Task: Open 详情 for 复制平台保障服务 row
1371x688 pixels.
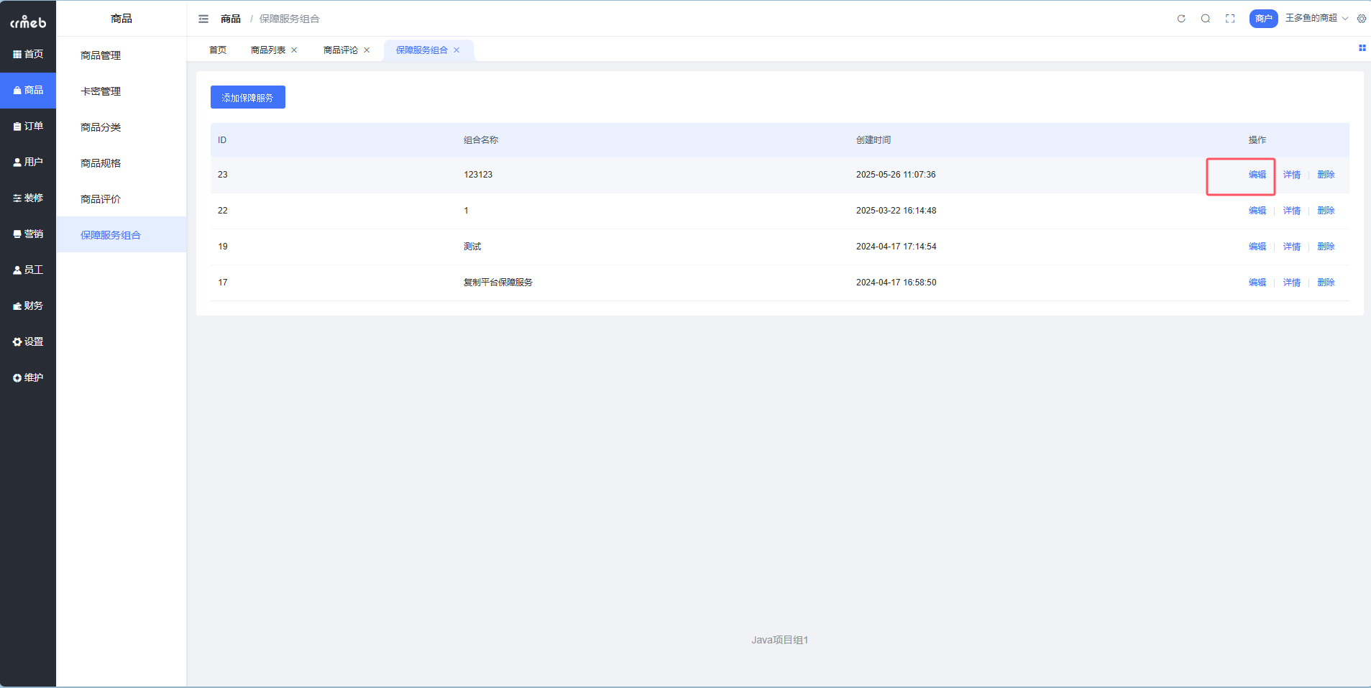Action: (1291, 283)
